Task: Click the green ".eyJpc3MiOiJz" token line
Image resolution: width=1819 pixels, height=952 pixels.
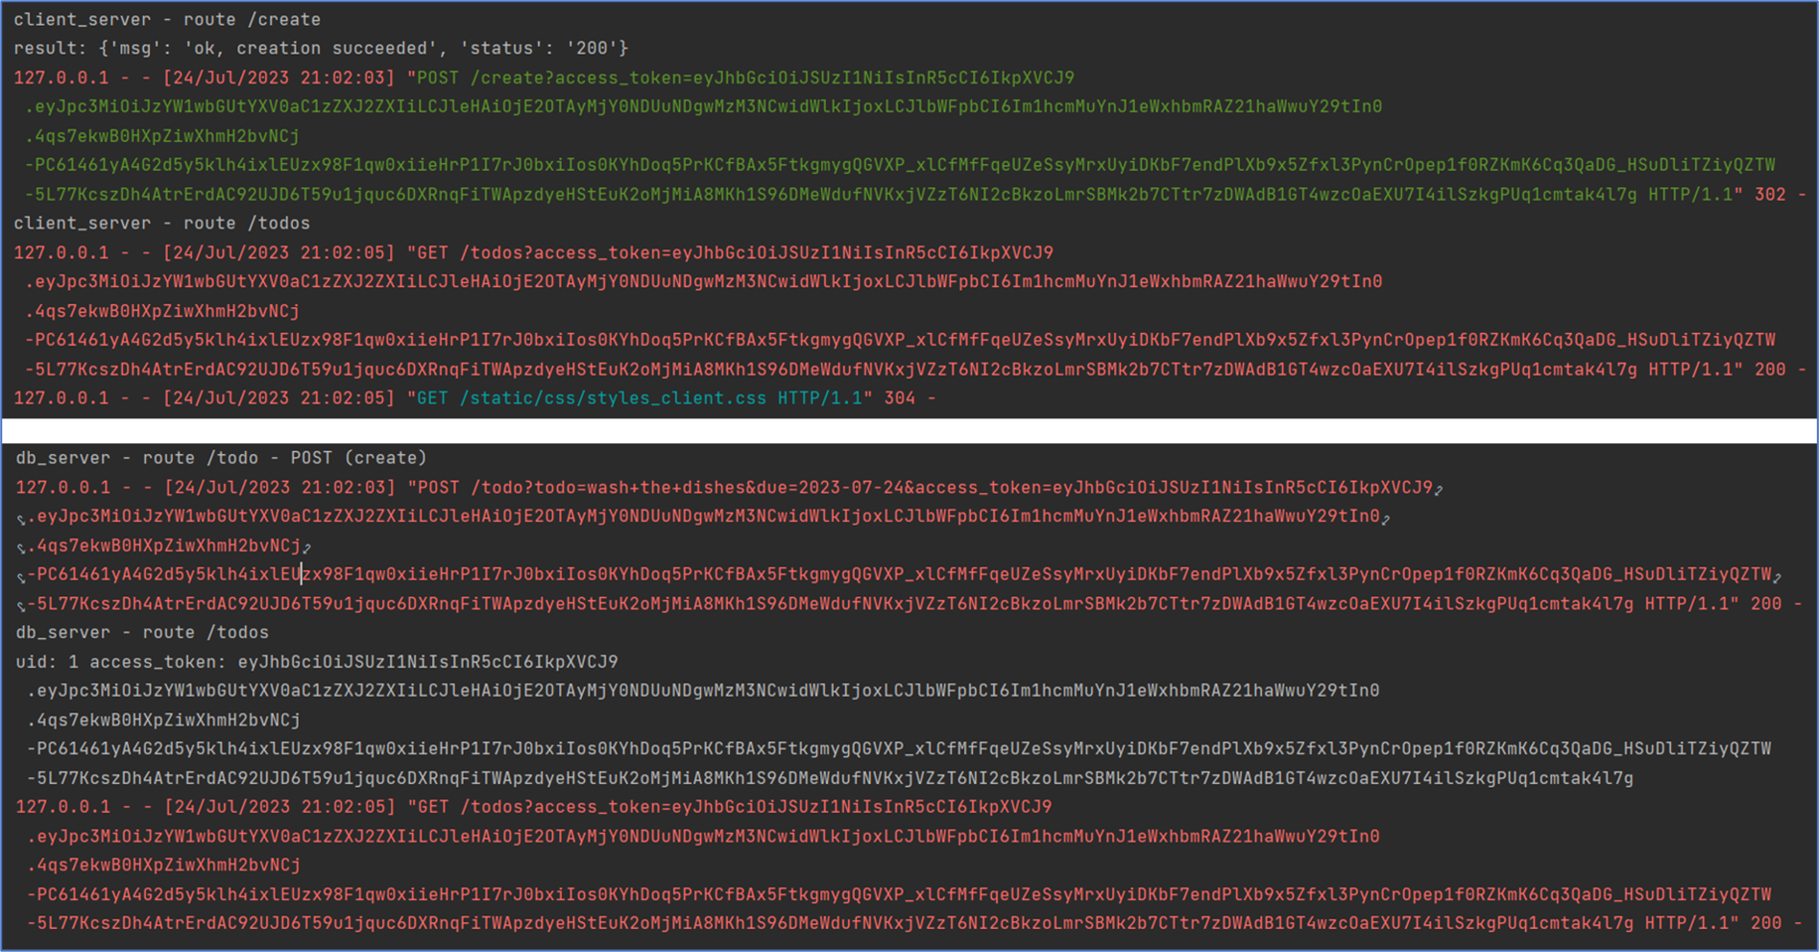Action: pyautogui.click(x=703, y=107)
